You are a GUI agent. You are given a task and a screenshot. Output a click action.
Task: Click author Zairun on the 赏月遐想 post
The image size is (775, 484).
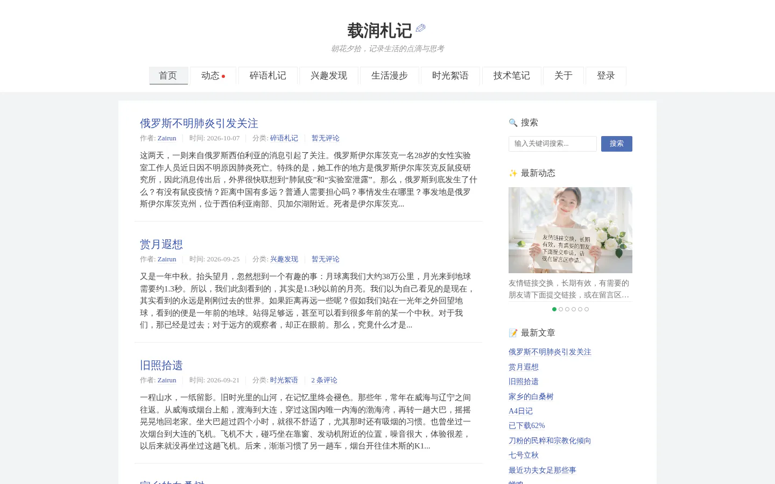pos(167,259)
